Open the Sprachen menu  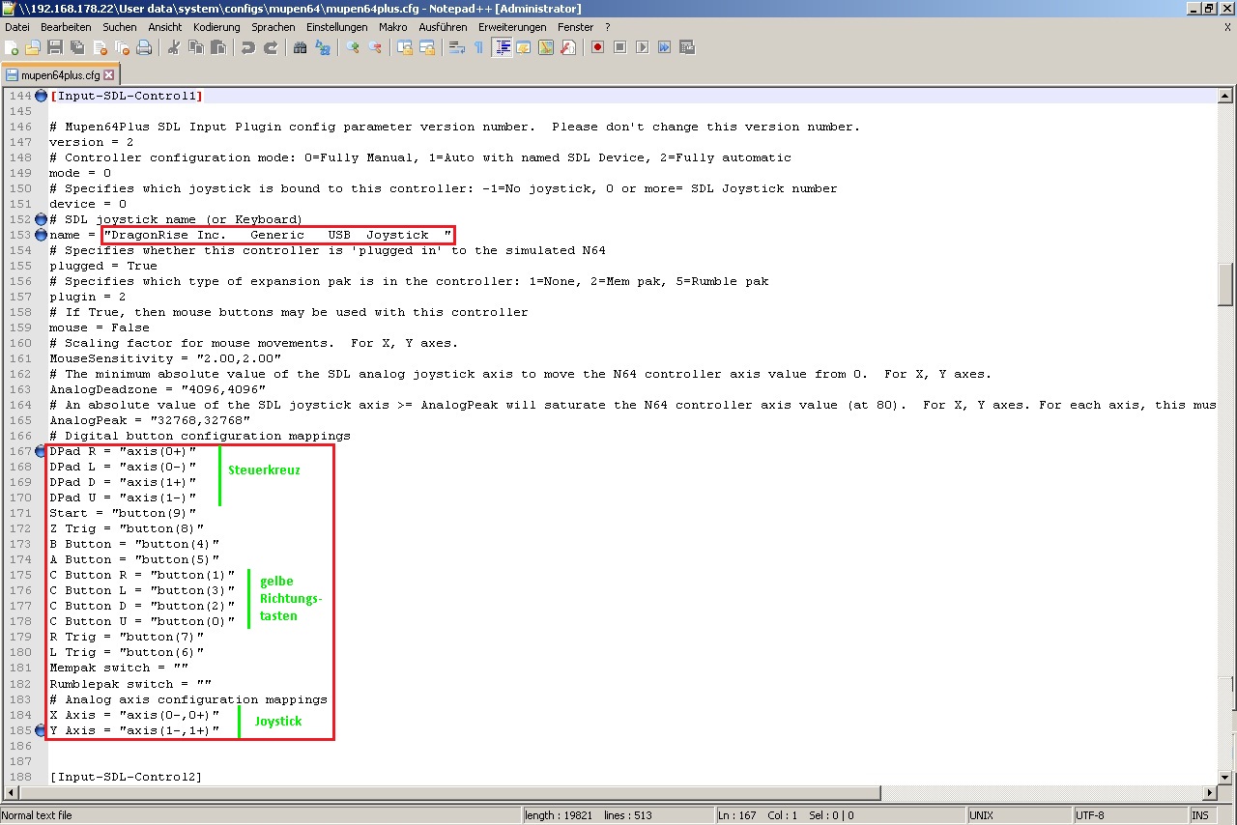tap(273, 27)
